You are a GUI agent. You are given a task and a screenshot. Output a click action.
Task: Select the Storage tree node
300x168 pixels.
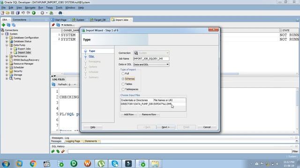tap(18, 75)
